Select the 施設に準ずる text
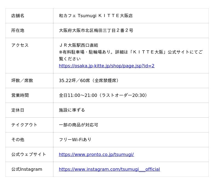 point(72,110)
